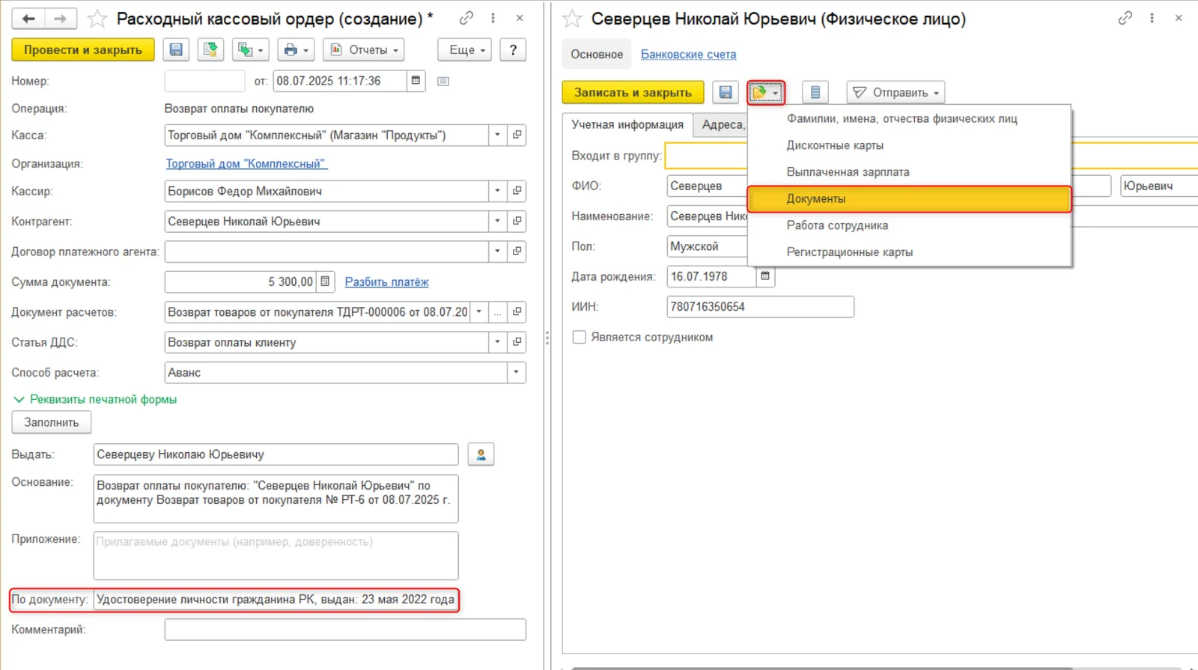The width and height of the screenshot is (1198, 670).
Task: Add cash order form to favorites star
Action: coord(97,19)
